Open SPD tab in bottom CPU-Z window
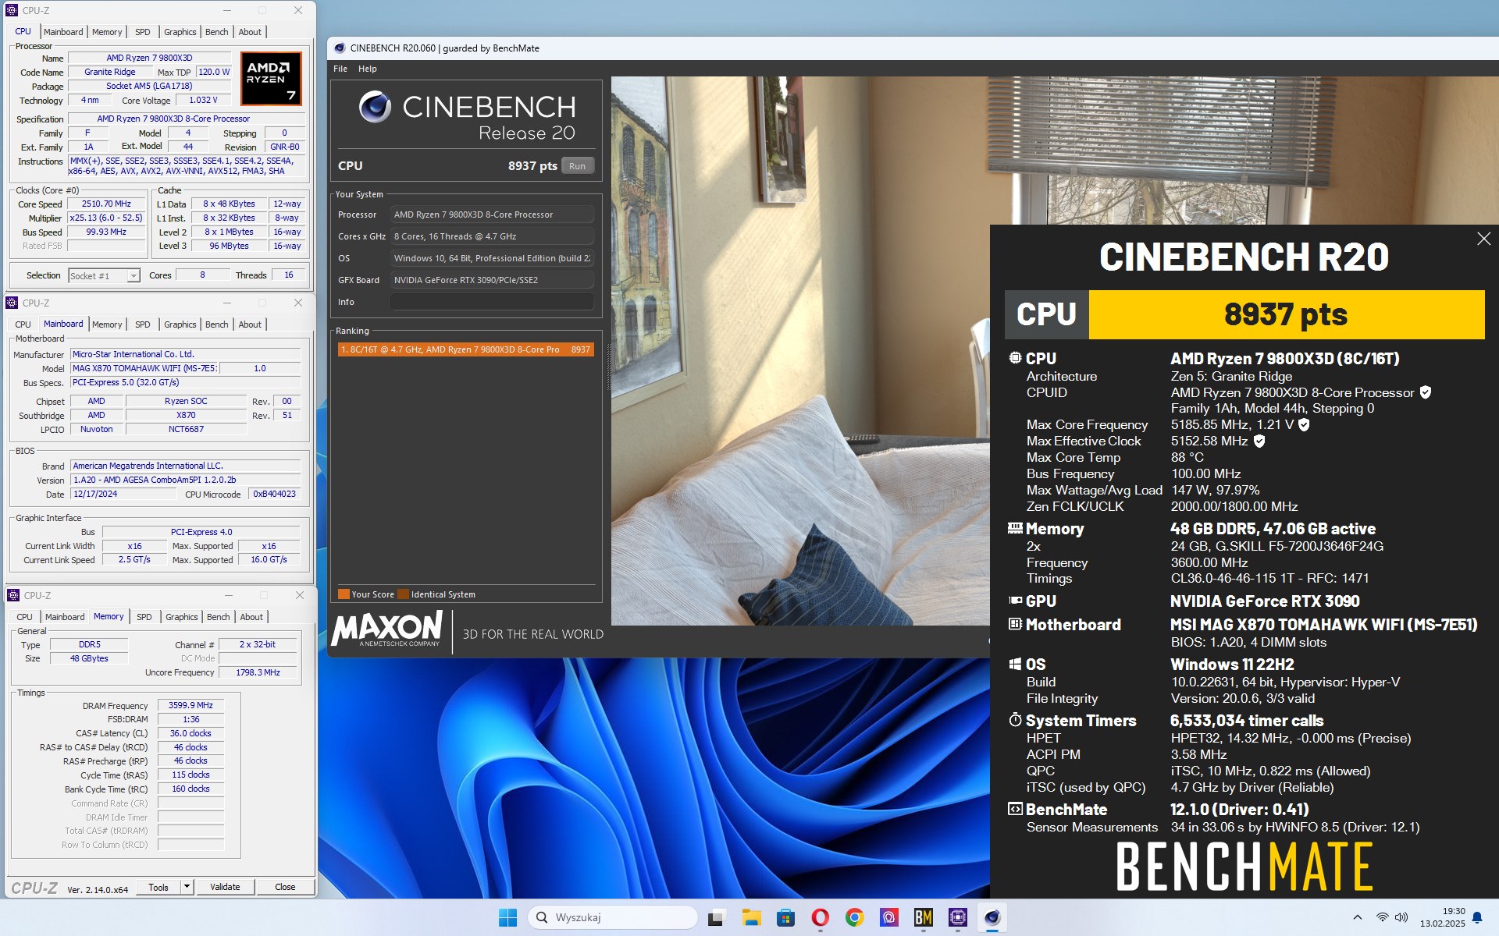Screen dimensions: 1499x936 (x=144, y=617)
